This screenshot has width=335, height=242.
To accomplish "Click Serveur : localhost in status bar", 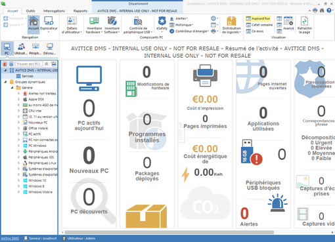I will coord(40,239).
